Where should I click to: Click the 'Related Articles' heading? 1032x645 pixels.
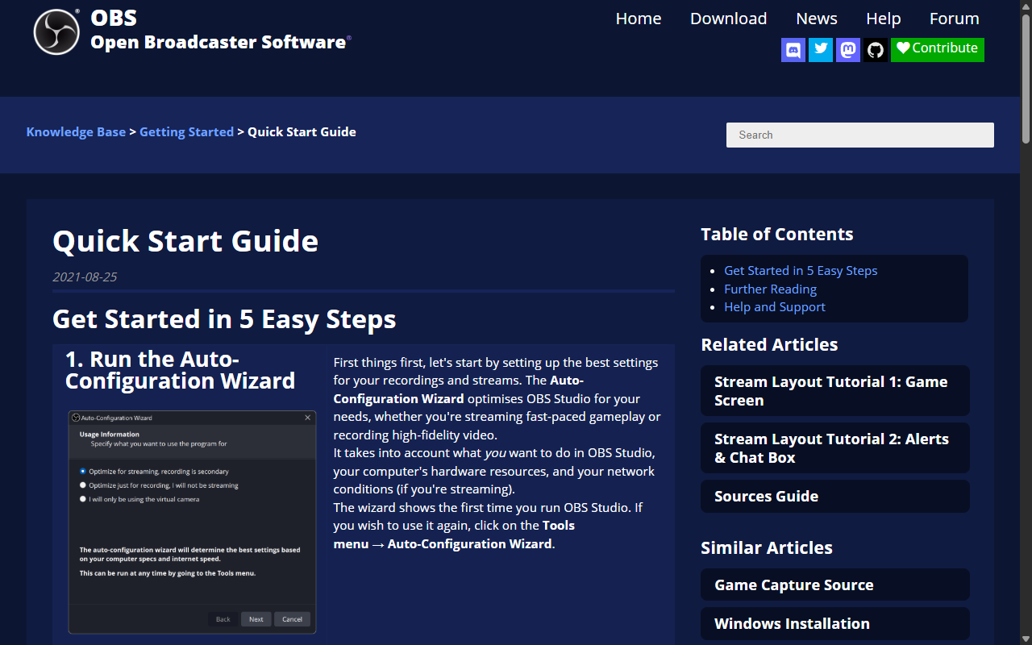[x=769, y=345]
